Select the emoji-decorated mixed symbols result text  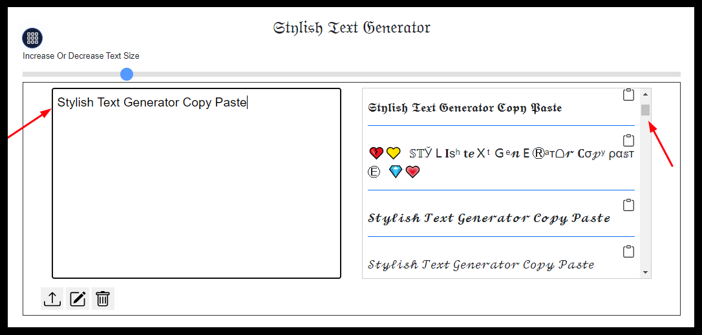coord(501,163)
